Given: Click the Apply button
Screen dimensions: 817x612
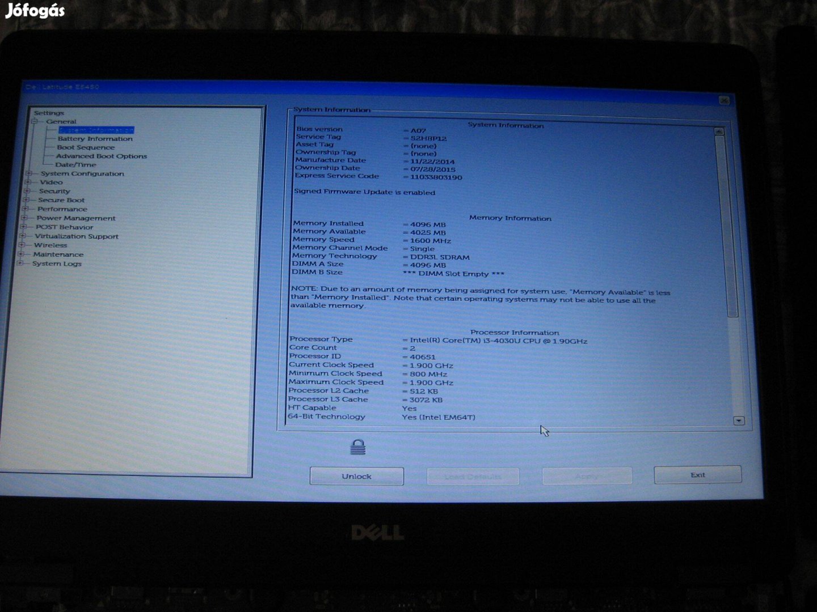Looking at the screenshot, I should coord(587,476).
